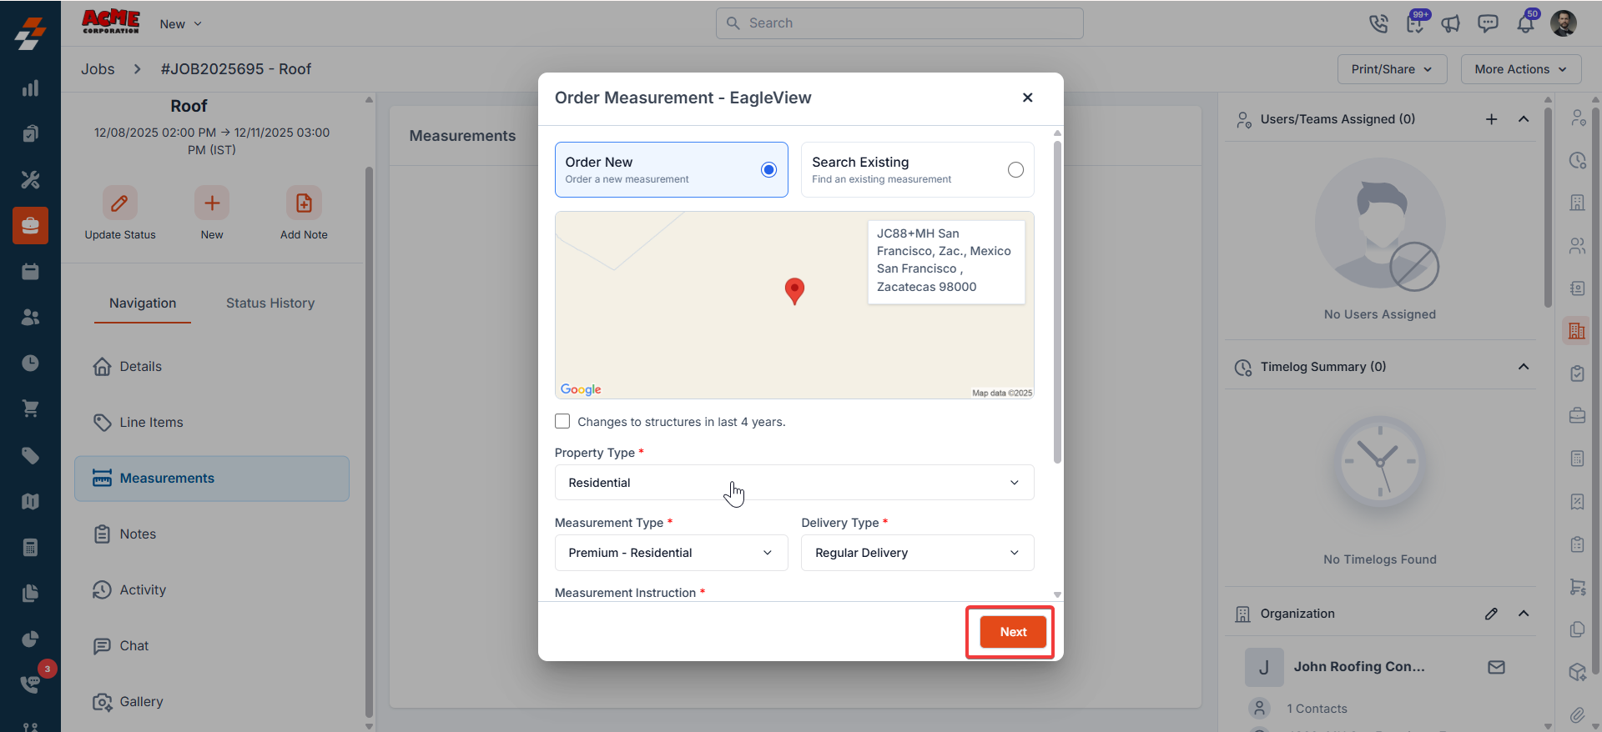Viewport: 1602px width, 732px height.
Task: Select the Search Existing radio option
Action: coord(1015,170)
